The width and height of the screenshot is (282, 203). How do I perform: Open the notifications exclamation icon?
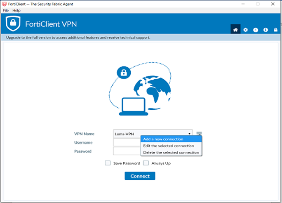(256, 30)
